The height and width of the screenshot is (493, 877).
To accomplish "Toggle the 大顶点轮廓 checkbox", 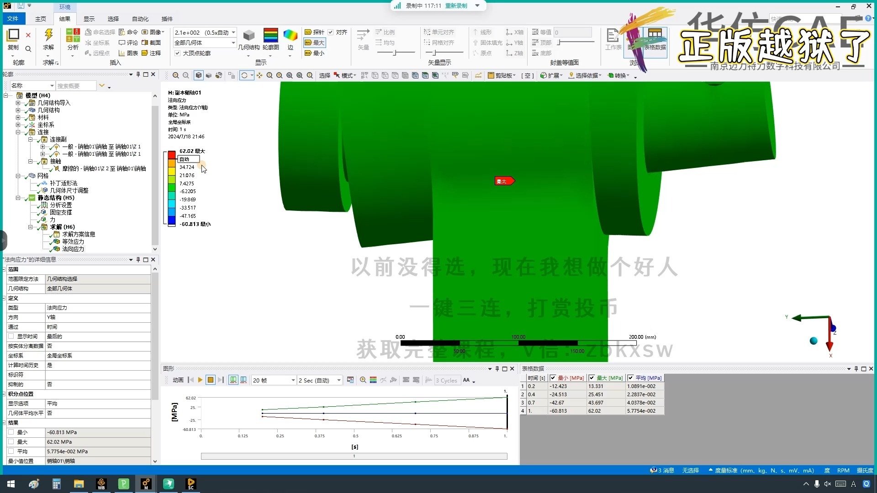I will coord(178,53).
